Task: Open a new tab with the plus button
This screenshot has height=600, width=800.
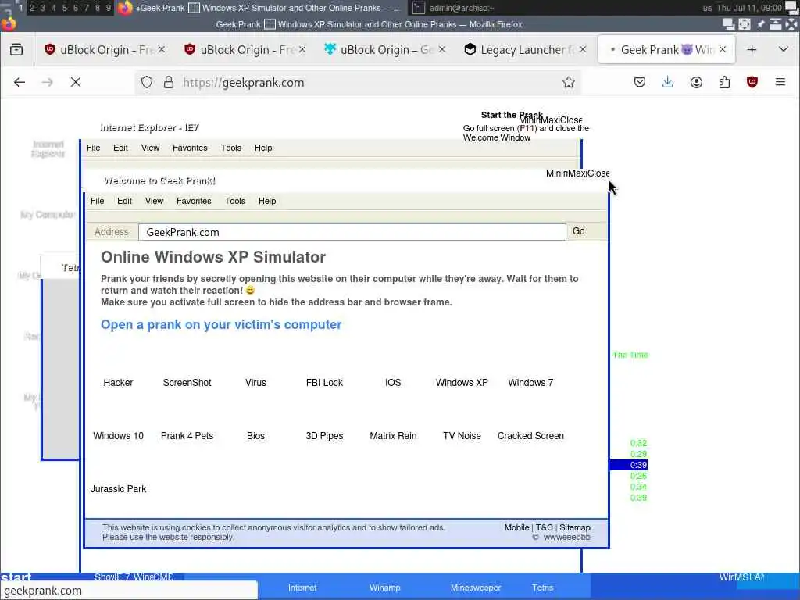Action: click(752, 49)
